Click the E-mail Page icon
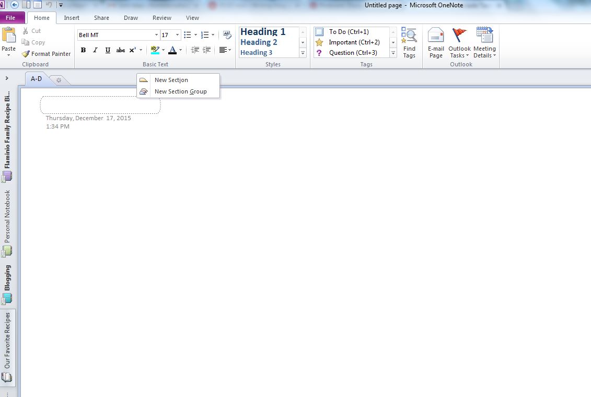The width and height of the screenshot is (591, 397). click(436, 42)
